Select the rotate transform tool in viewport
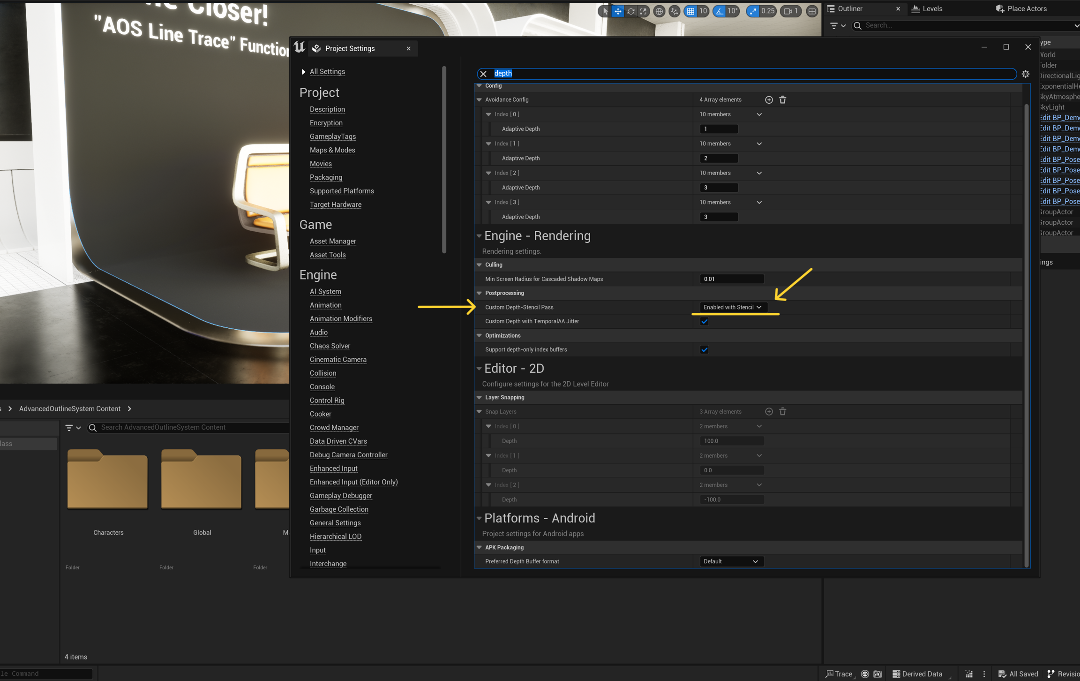This screenshot has height=681, width=1080. pyautogui.click(x=631, y=11)
